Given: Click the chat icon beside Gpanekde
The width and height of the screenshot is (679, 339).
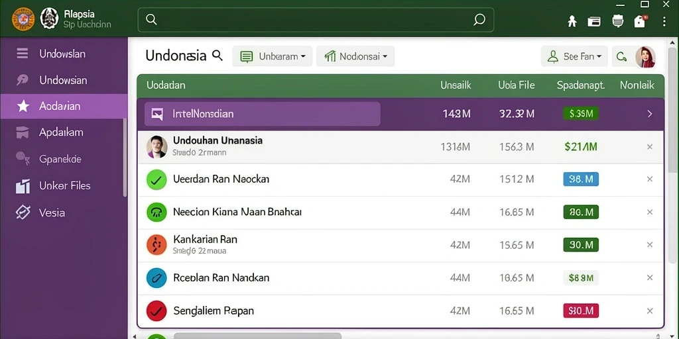Looking at the screenshot, I should click(23, 159).
